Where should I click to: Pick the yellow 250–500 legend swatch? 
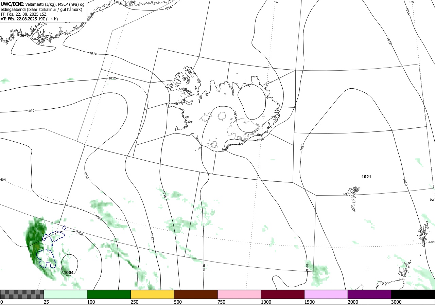(x=152, y=294)
